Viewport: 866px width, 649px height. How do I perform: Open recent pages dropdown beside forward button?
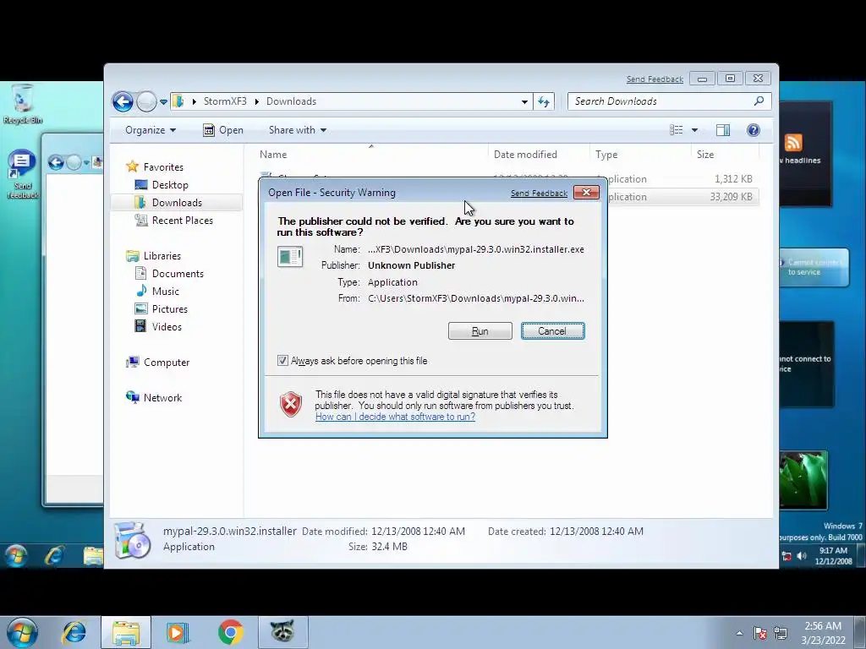[163, 102]
